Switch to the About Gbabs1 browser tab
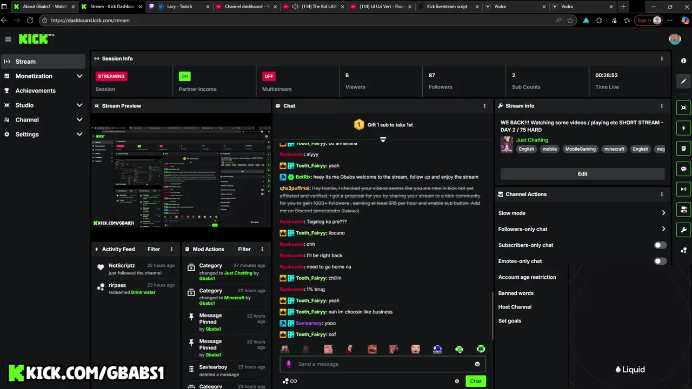The height and width of the screenshot is (389, 692). tap(44, 6)
